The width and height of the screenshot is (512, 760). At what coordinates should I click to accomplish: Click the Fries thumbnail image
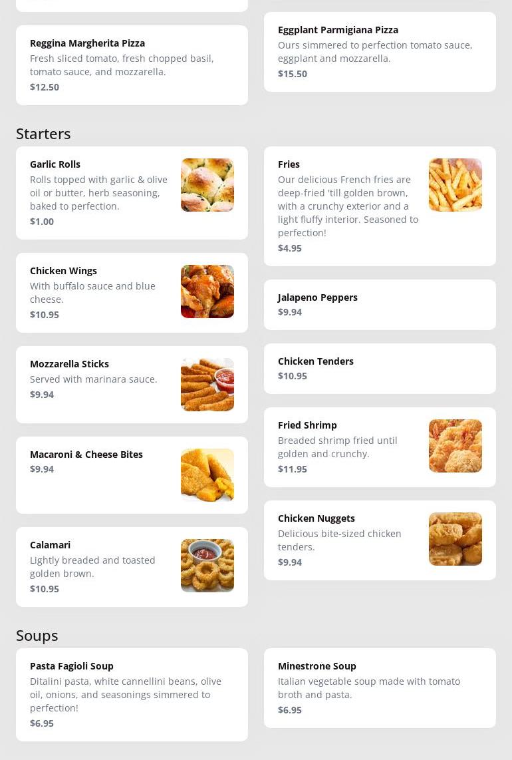pyautogui.click(x=455, y=184)
